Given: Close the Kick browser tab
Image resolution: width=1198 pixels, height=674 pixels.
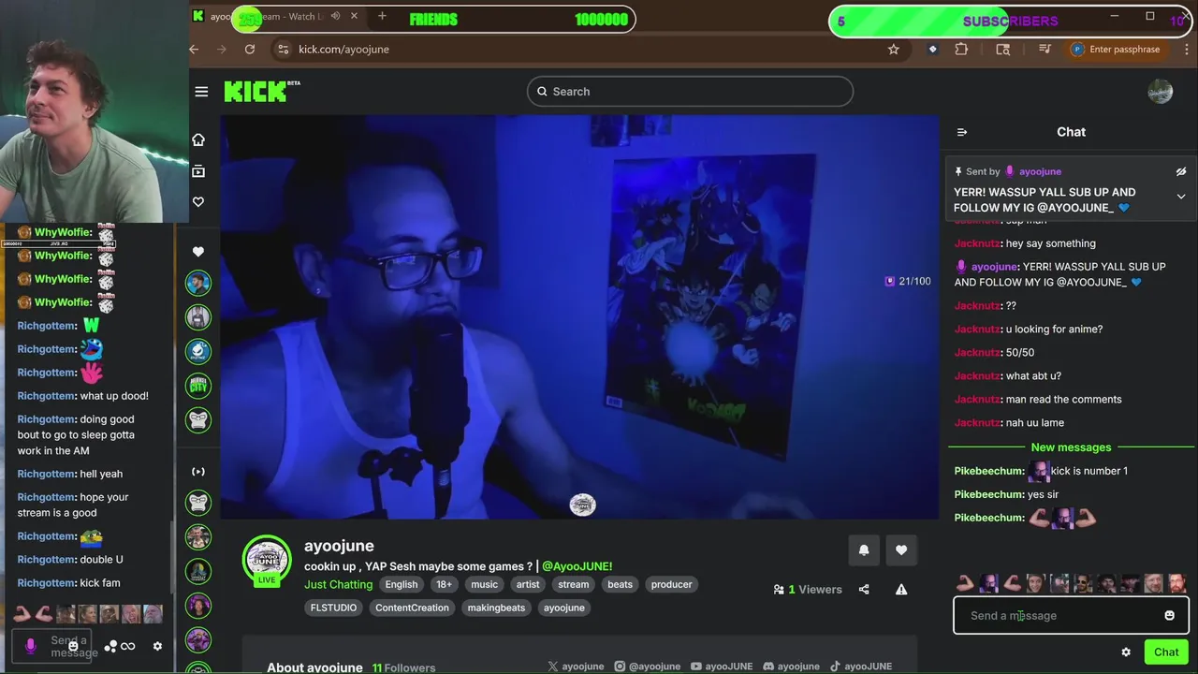Looking at the screenshot, I should pyautogui.click(x=354, y=16).
